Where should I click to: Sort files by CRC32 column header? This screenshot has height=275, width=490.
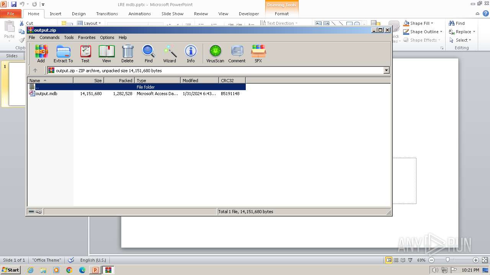[232, 80]
